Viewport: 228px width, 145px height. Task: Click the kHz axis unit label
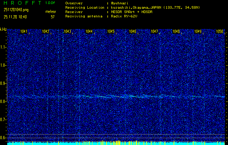3,29
